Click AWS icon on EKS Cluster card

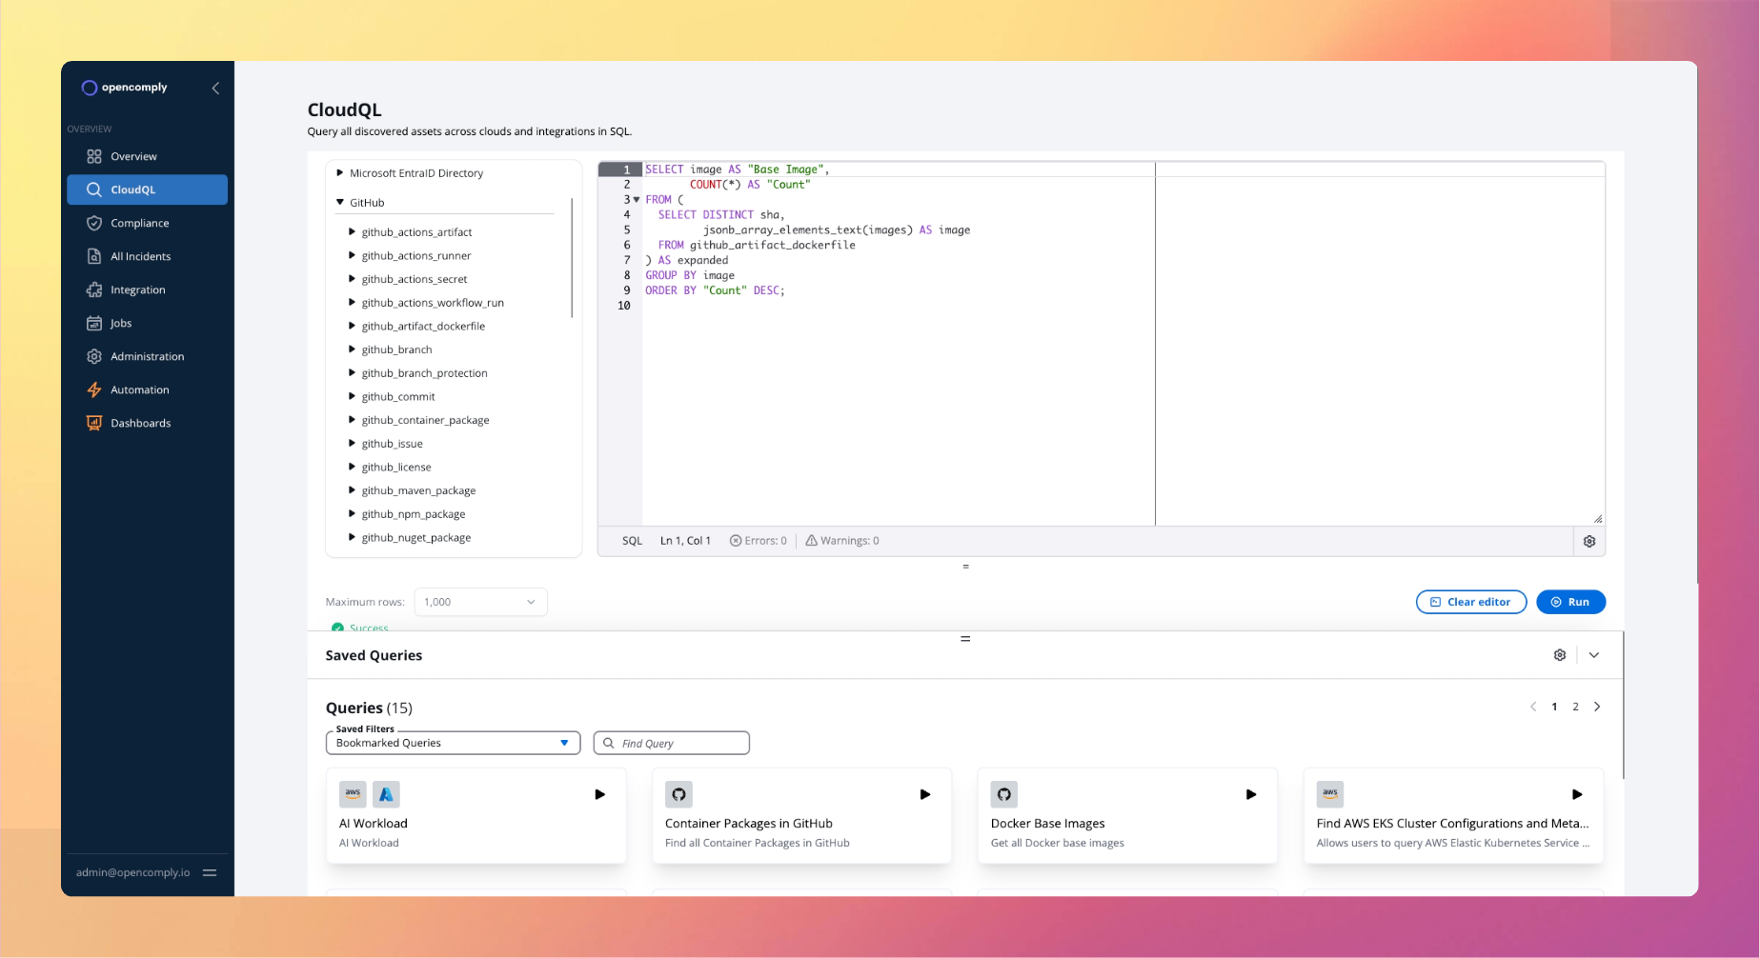(x=1330, y=794)
